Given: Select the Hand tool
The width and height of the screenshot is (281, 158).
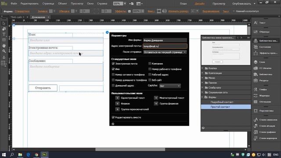Looking at the screenshot, I should coord(4,46).
